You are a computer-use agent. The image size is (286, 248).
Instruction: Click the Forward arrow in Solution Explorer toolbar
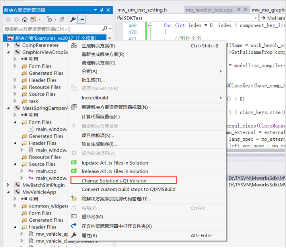pyautogui.click(x=17, y=19)
